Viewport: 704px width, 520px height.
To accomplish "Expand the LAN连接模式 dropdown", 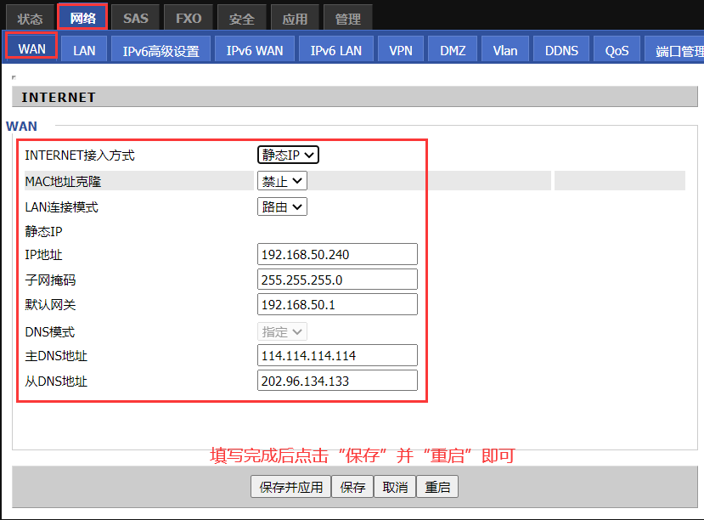I will [x=282, y=206].
